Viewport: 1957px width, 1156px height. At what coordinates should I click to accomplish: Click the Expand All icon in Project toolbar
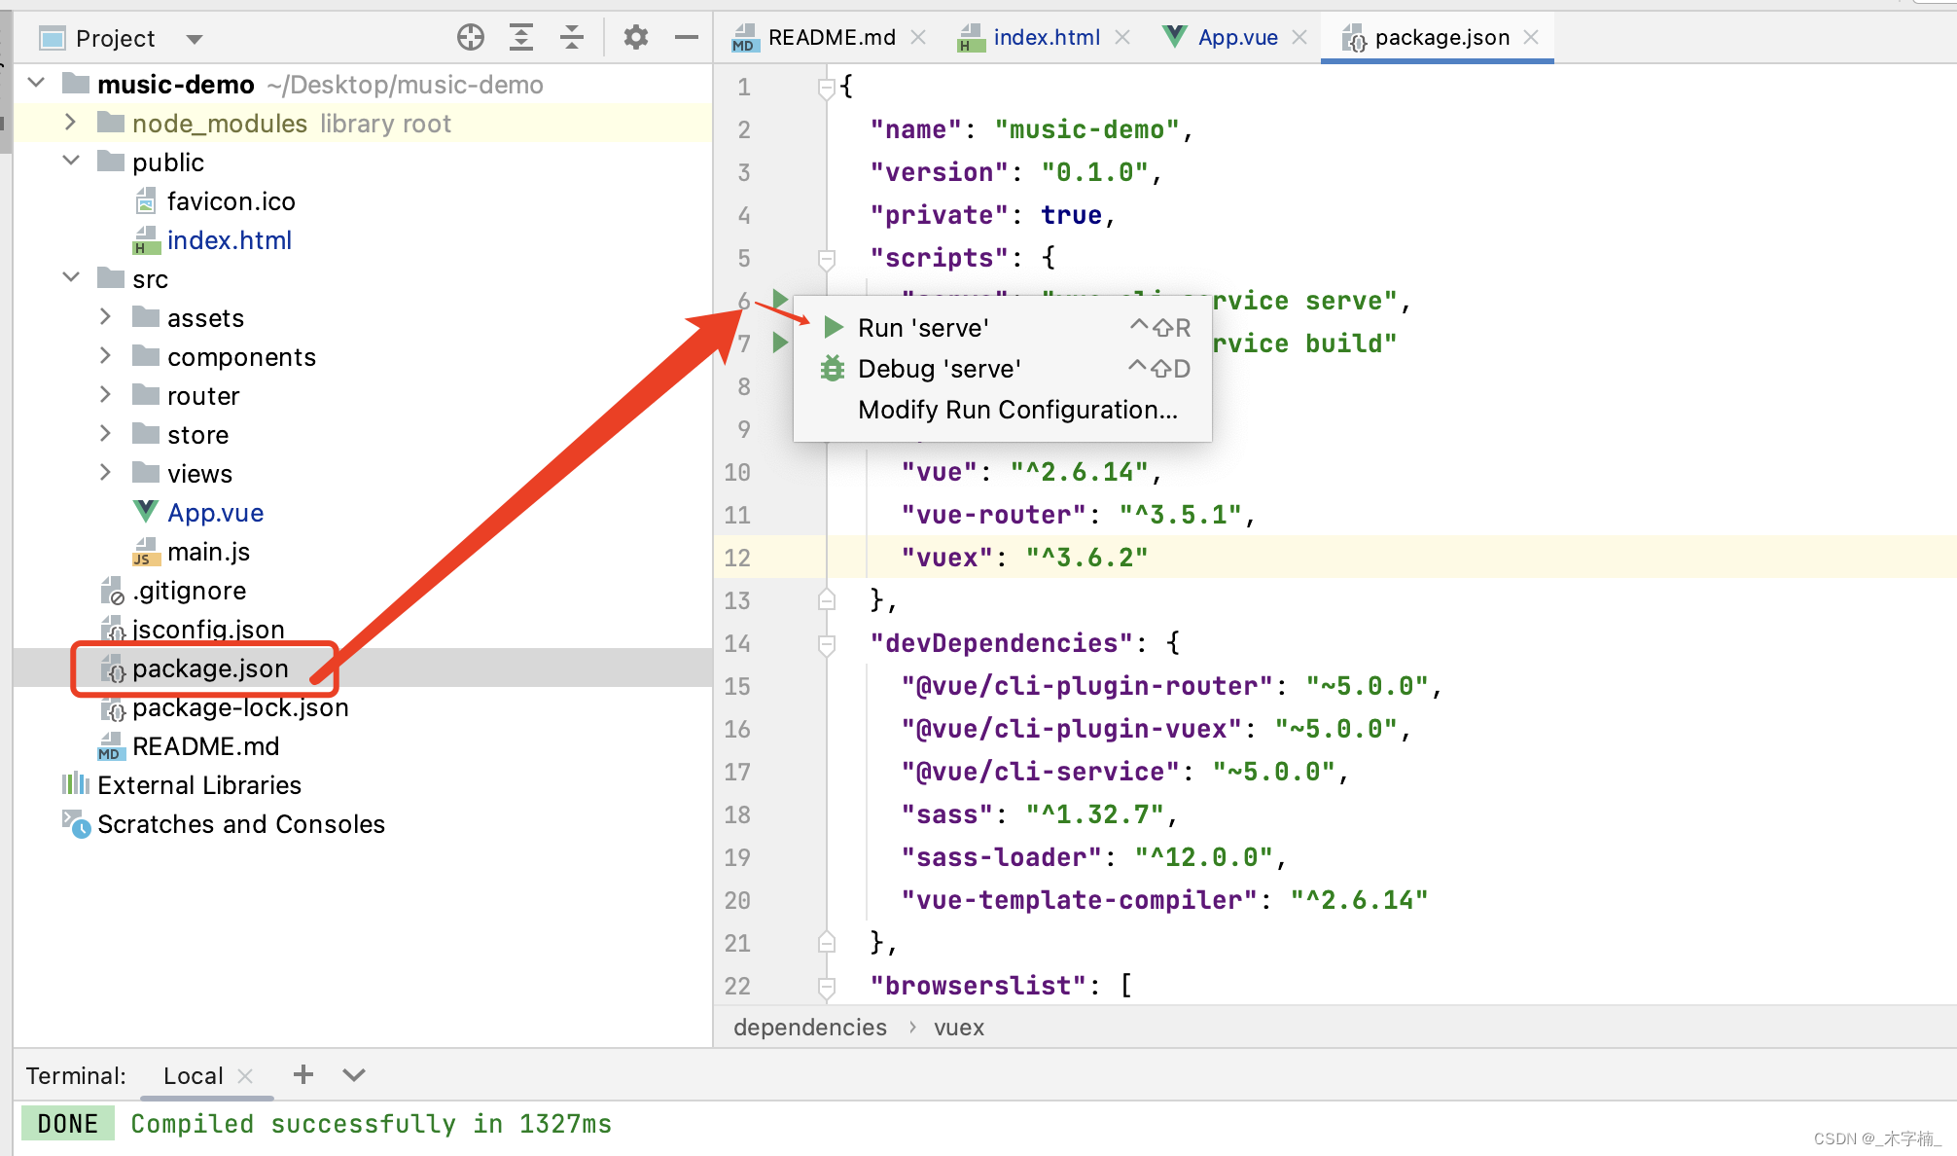521,38
